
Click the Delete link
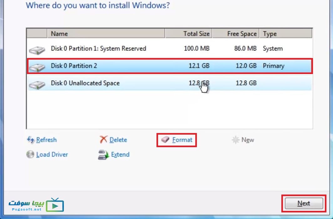pos(118,140)
